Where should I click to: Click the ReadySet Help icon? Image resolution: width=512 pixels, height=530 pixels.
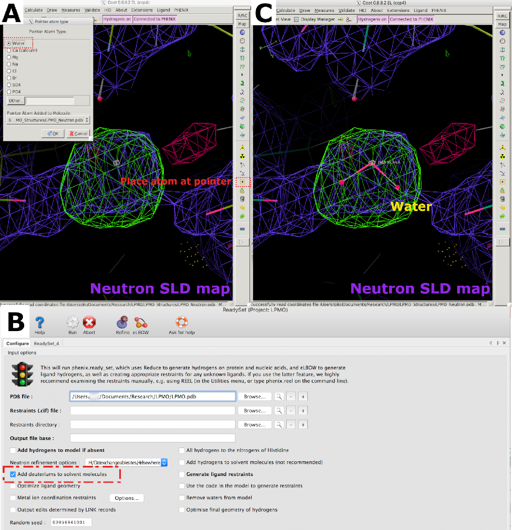click(40, 323)
